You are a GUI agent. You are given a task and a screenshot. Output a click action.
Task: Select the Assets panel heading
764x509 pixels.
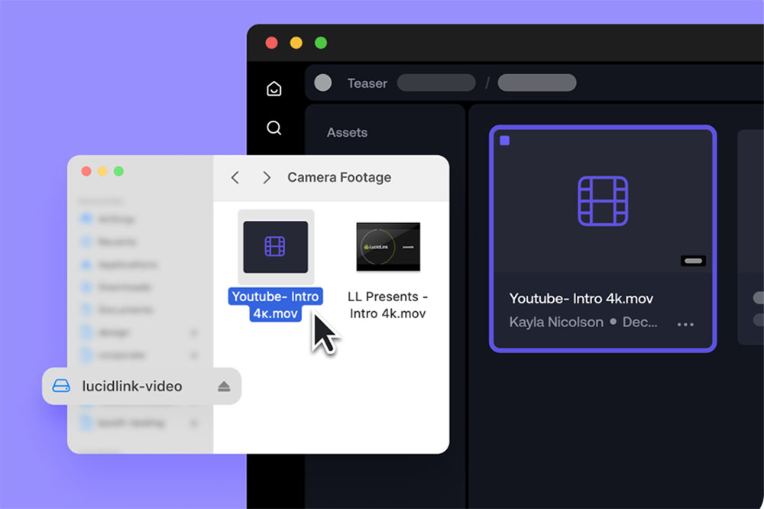(347, 133)
